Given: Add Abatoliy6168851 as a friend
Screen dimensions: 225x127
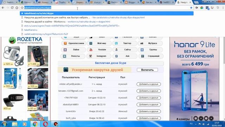Looking at the screenshot, I should click(149, 104).
